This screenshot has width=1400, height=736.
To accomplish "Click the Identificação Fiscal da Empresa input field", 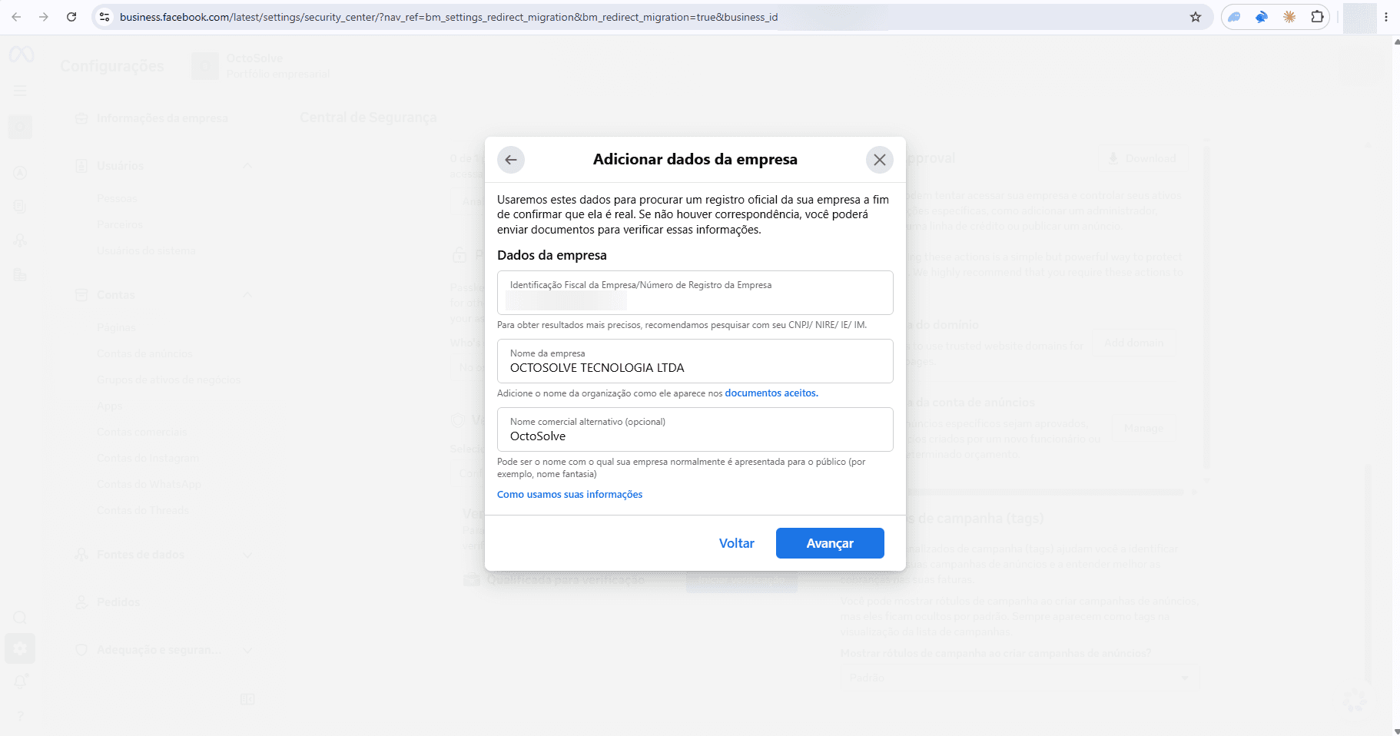I will (695, 293).
